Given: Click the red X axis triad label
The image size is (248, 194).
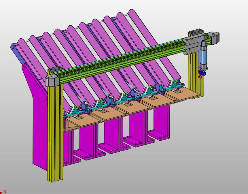Looking at the screenshot, I should click(x=5, y=192).
